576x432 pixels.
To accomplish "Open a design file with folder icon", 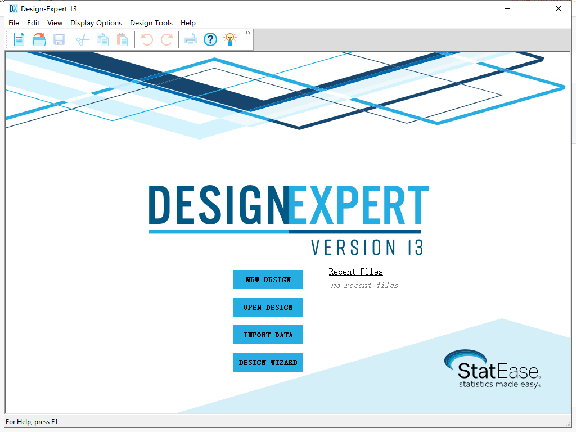I will (x=39, y=39).
